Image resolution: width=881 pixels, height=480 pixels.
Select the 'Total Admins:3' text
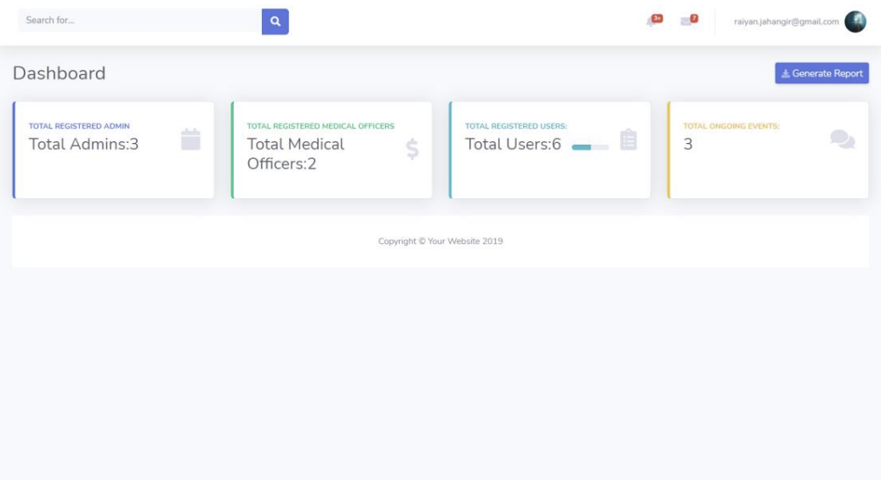pyautogui.click(x=83, y=144)
